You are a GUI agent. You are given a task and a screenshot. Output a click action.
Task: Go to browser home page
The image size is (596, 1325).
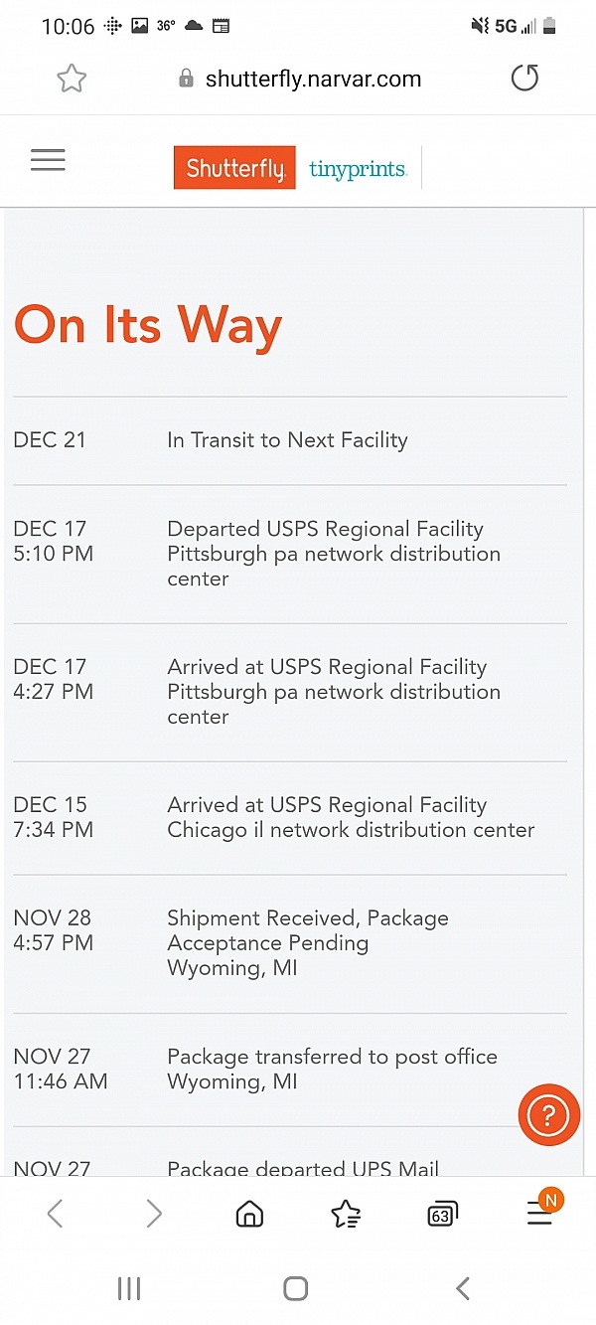coord(249,1213)
